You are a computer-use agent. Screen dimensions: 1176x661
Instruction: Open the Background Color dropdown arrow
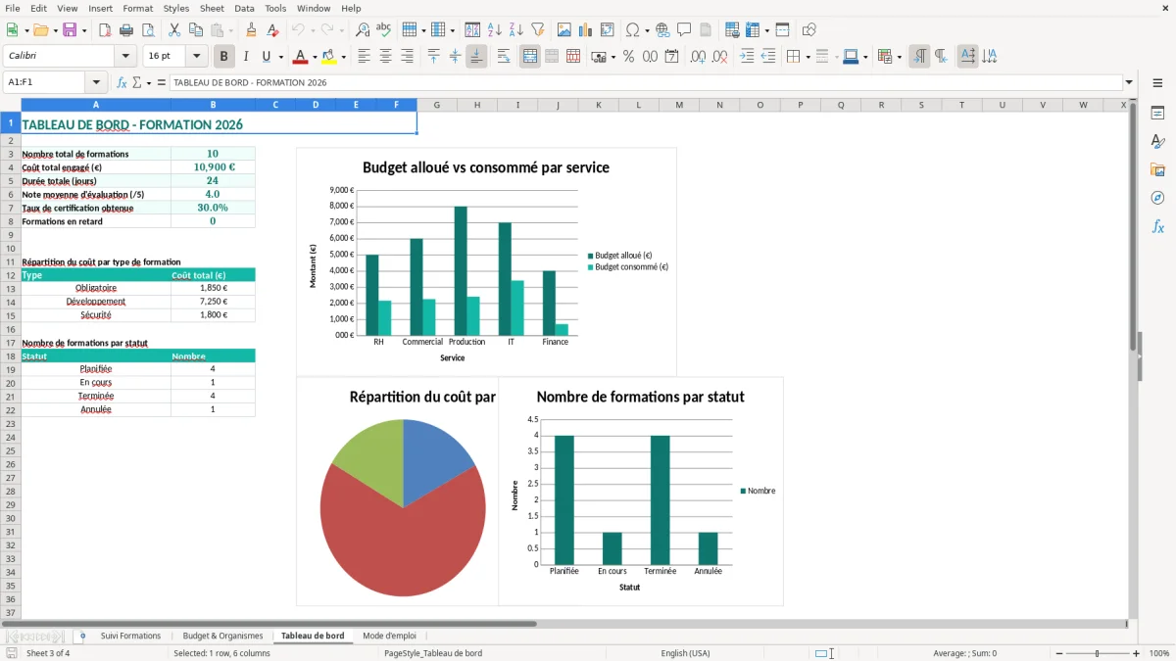click(343, 57)
